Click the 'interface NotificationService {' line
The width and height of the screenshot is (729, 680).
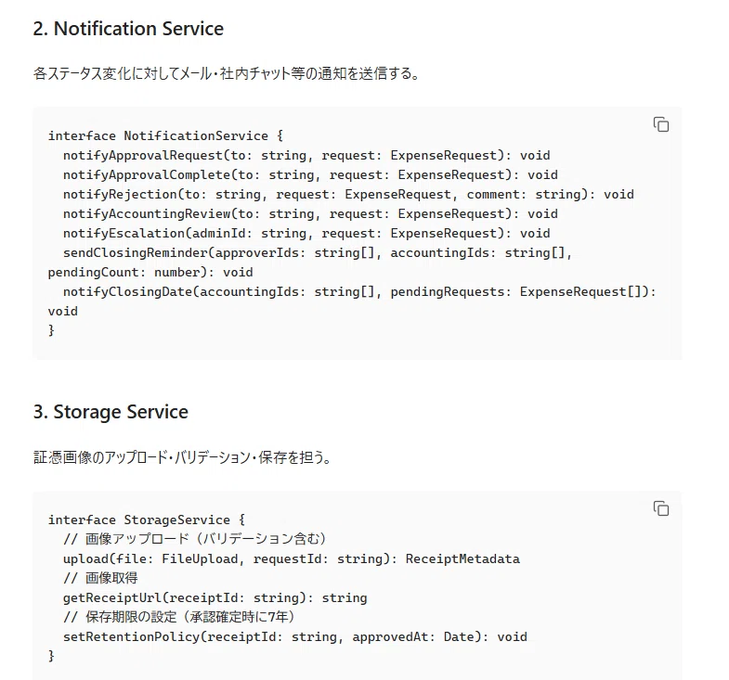[165, 135]
